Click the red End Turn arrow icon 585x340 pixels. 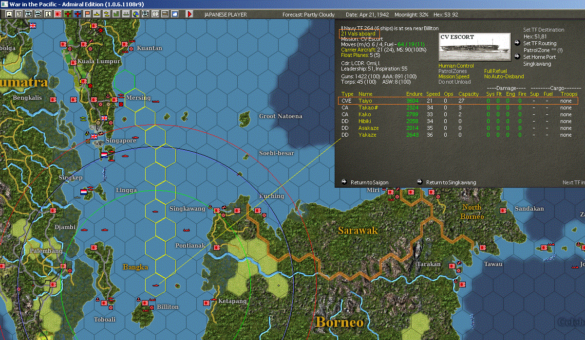(x=189, y=14)
